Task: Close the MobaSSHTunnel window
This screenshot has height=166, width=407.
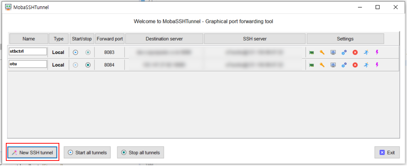Action: (x=395, y=7)
